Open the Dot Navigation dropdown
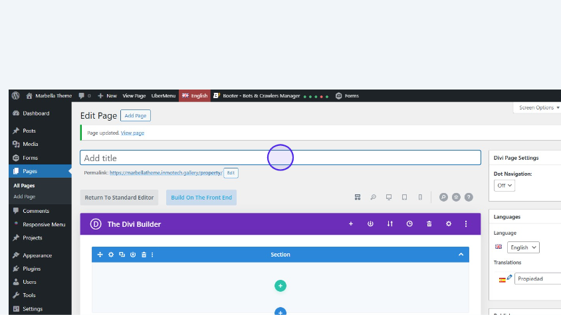The height and width of the screenshot is (315, 561). (x=505, y=186)
